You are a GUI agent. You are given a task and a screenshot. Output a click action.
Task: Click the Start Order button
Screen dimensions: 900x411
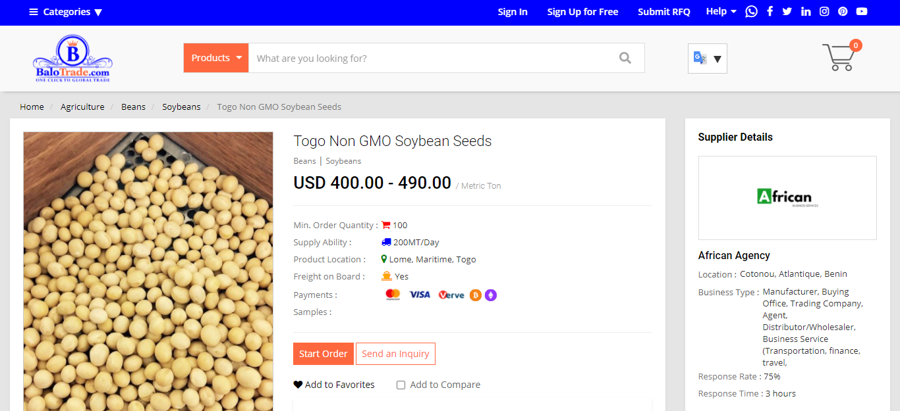[x=323, y=354]
